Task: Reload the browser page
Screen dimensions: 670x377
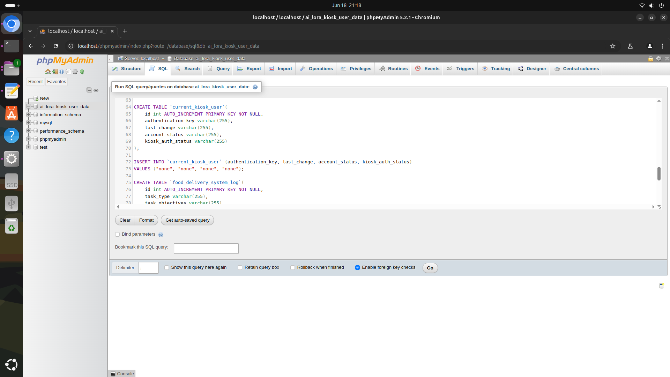Action: (56, 46)
